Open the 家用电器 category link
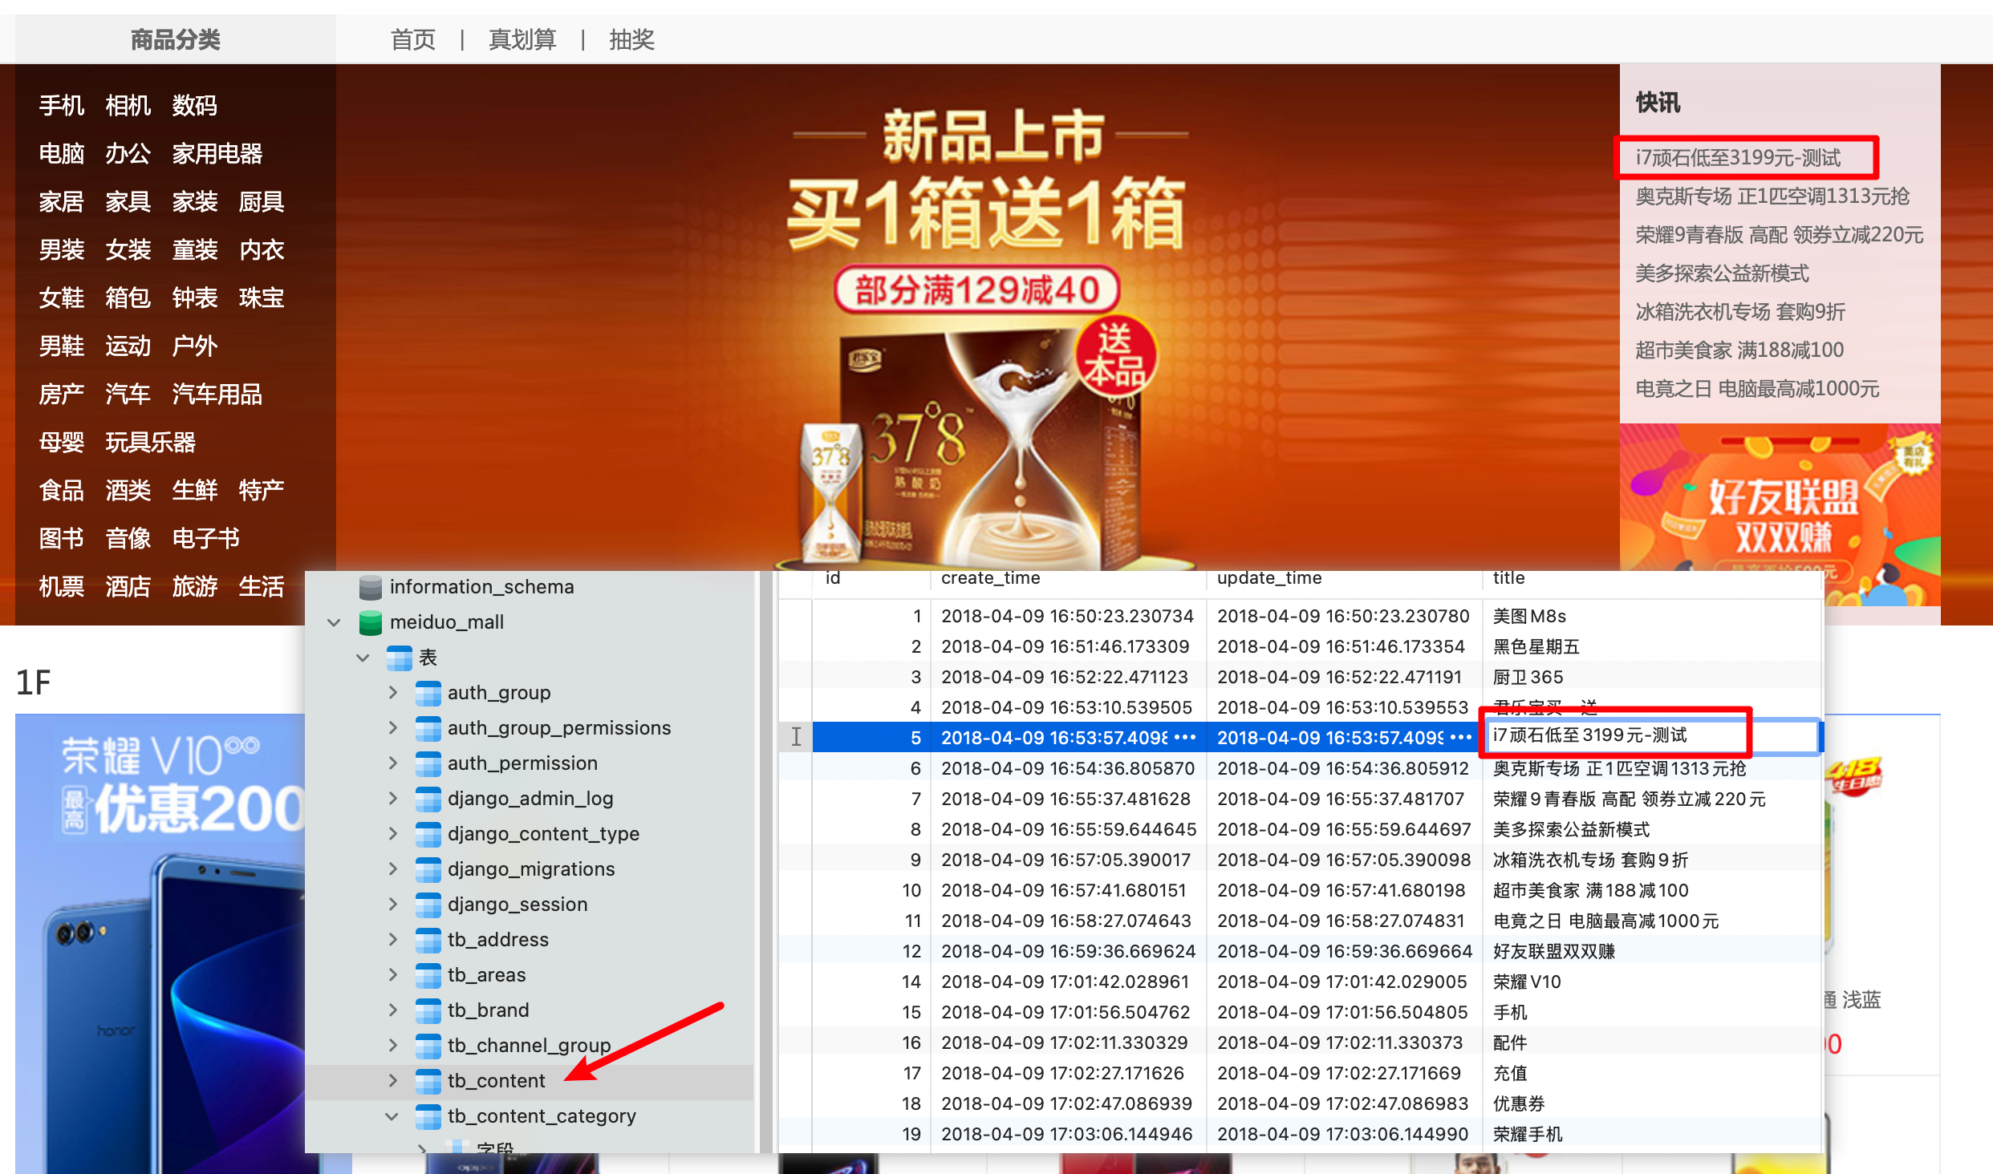1993x1174 pixels. [217, 153]
